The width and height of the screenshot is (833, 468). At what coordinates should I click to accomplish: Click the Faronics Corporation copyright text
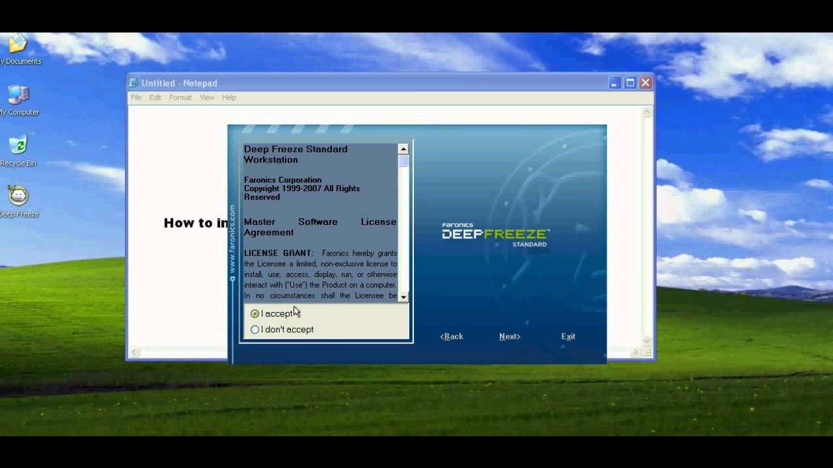301,188
